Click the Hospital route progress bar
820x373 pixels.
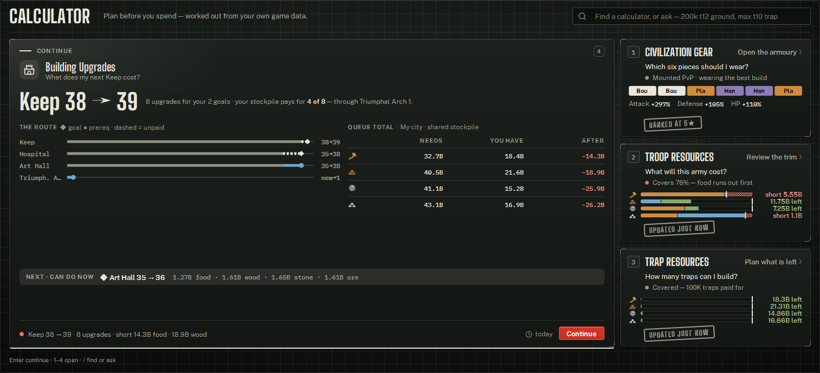click(190, 154)
